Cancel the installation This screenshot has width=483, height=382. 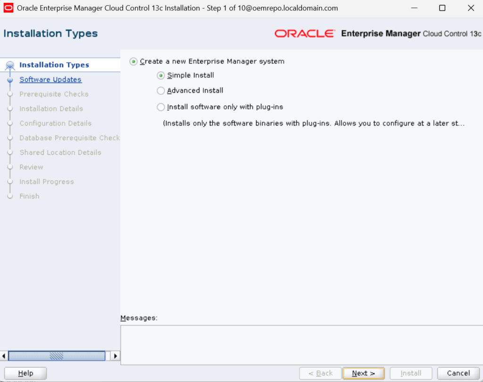tap(458, 373)
